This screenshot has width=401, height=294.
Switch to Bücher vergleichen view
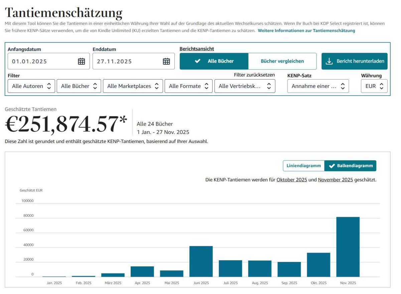point(282,61)
